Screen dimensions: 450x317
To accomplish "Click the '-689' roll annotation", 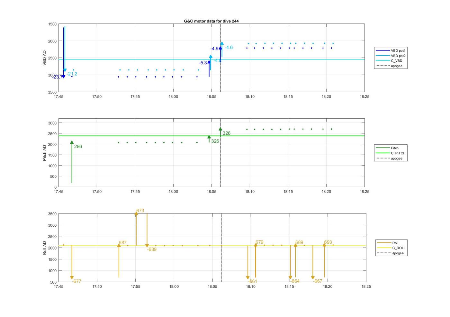I will pos(152,249).
